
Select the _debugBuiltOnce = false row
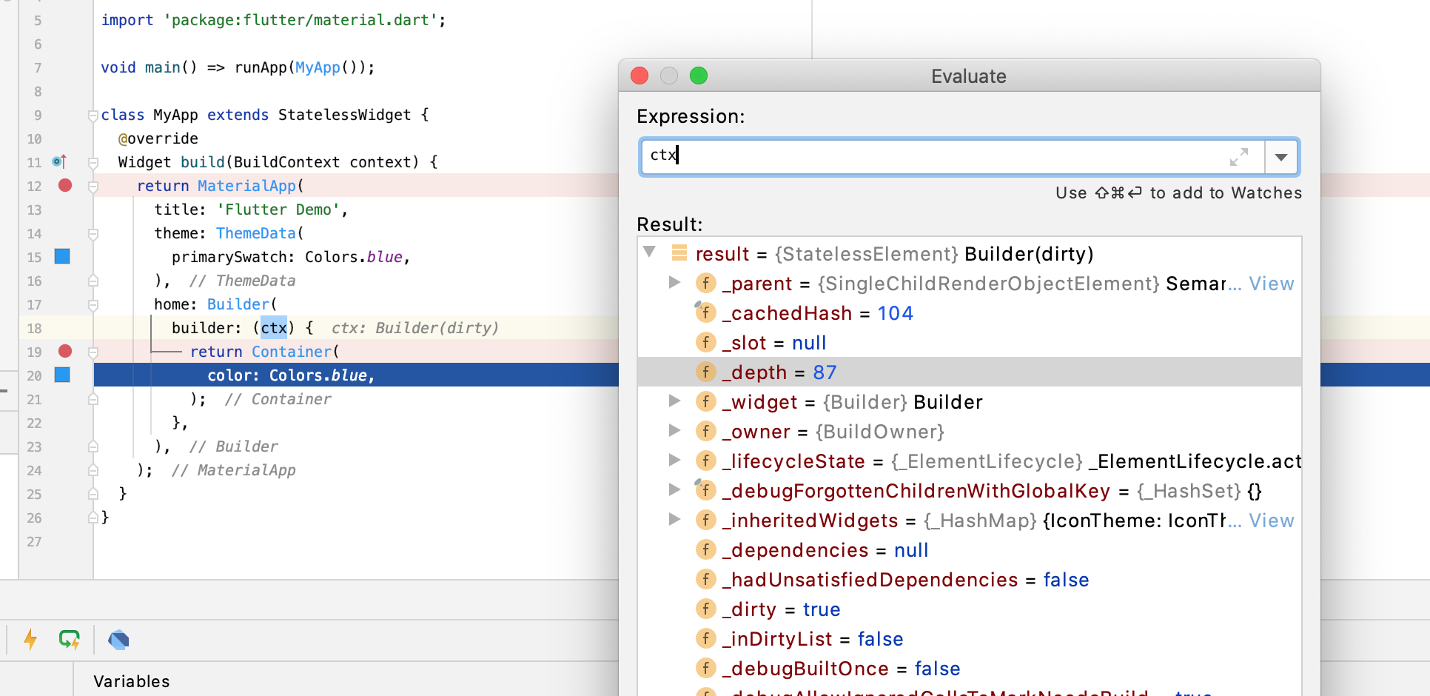coord(969,669)
